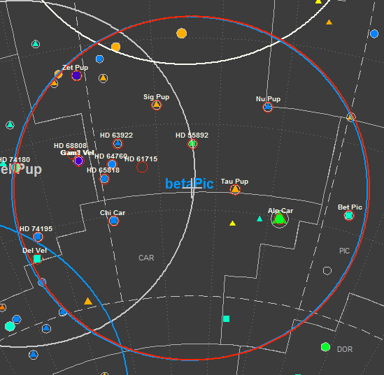Select the HD 65818 blue star marker
384x375 pixels.
click(104, 179)
